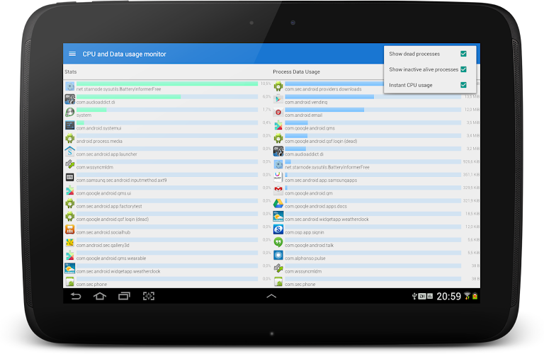Tap the screenshot capture button in navbar

pyautogui.click(x=149, y=296)
